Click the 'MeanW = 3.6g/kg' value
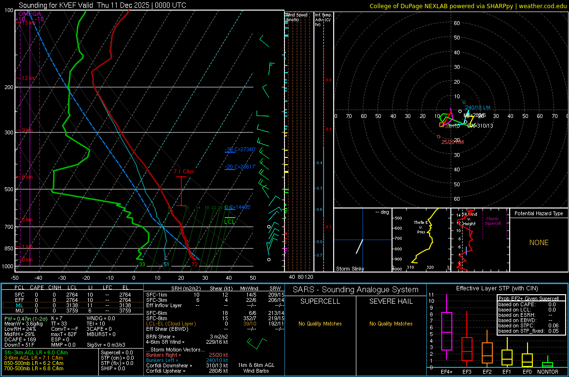 pyautogui.click(x=23, y=324)
